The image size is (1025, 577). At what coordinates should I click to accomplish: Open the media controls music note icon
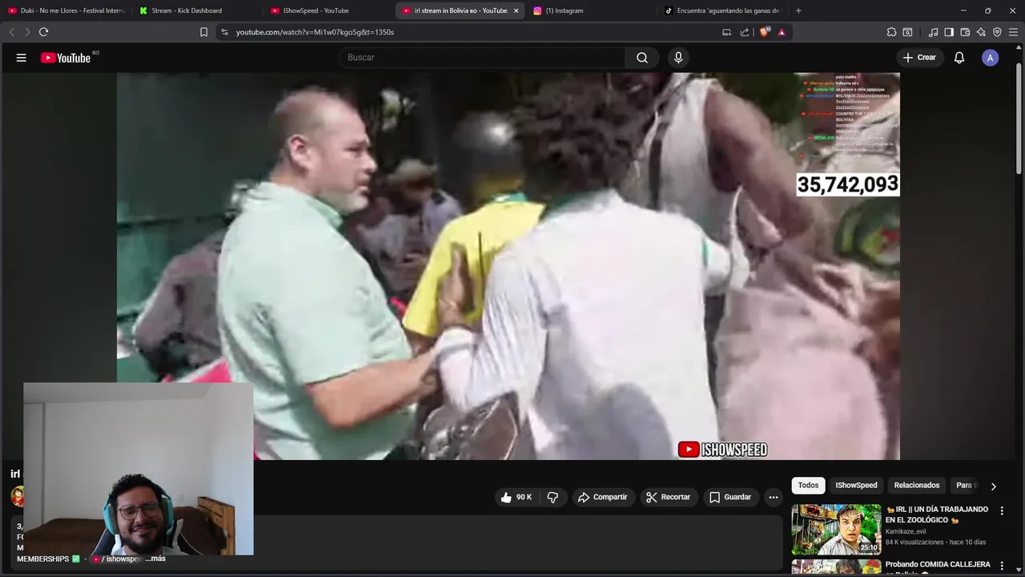tap(933, 32)
